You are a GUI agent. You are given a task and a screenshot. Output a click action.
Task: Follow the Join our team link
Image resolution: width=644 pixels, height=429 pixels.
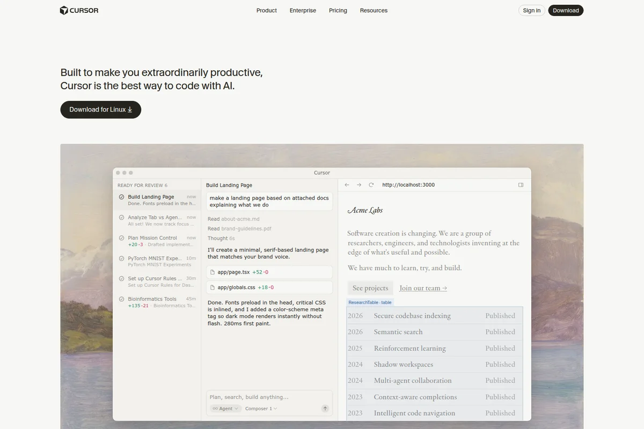[x=422, y=288]
